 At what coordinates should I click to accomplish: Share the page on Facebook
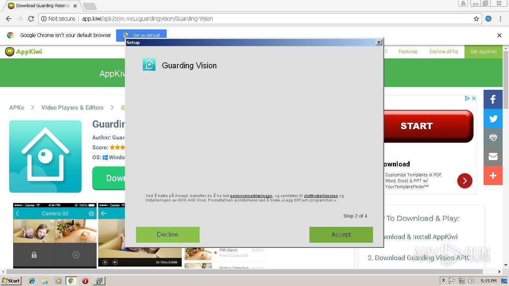point(493,99)
